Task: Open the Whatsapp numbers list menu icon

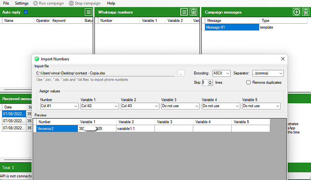Action: click(184, 12)
